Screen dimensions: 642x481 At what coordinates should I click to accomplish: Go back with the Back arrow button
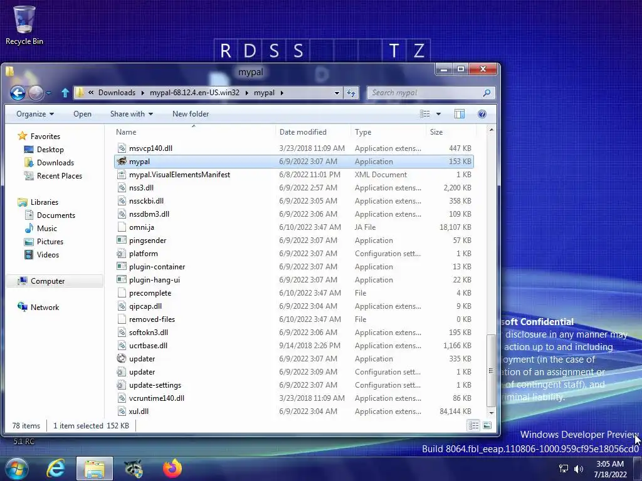pyautogui.click(x=18, y=93)
